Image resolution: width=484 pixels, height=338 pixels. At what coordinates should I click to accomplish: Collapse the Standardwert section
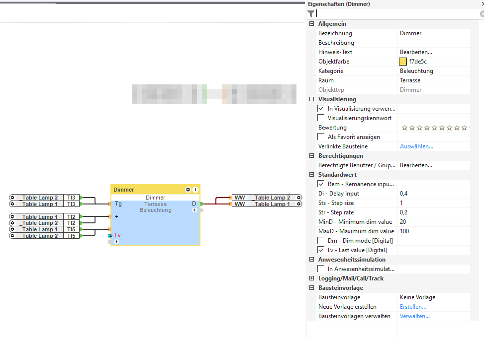coord(312,175)
